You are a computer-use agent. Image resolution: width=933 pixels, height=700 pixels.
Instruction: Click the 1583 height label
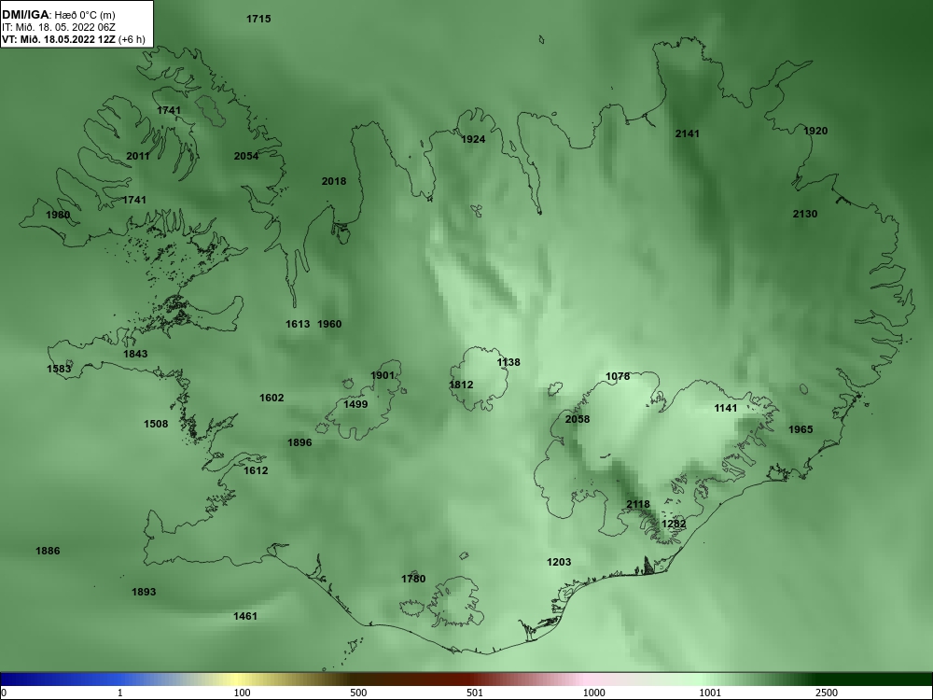click(x=59, y=369)
